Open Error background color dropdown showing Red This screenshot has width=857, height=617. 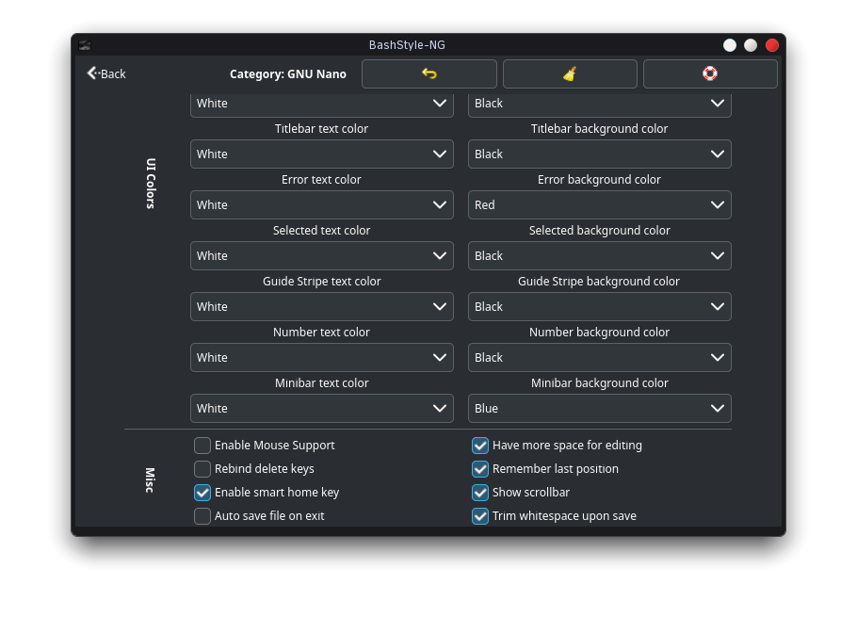[600, 205]
